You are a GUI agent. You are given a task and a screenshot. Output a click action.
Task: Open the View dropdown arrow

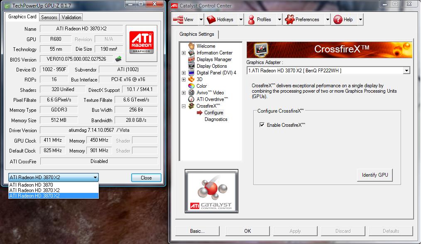(x=201, y=20)
